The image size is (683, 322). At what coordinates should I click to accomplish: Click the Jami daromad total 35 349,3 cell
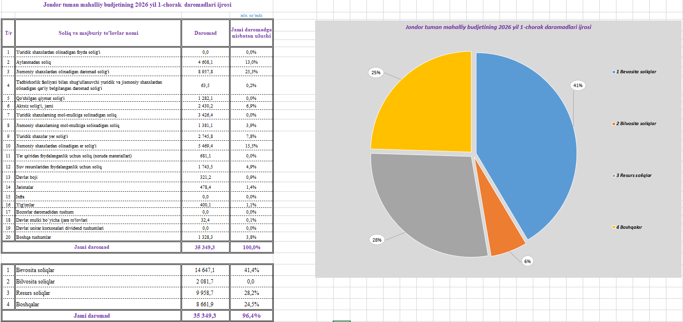205,247
